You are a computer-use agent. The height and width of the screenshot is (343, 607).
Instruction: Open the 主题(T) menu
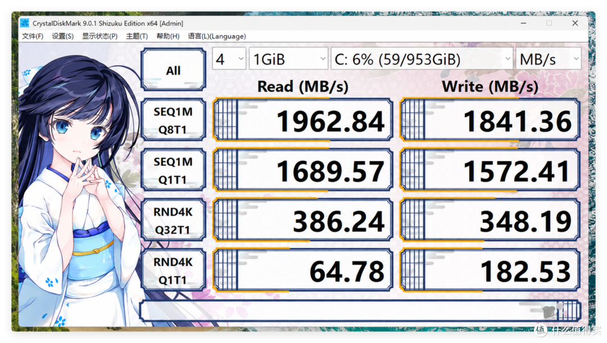pyautogui.click(x=137, y=36)
